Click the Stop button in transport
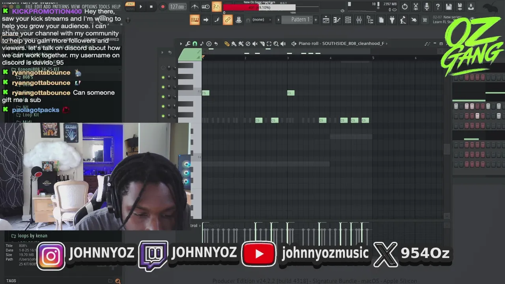 (151, 7)
